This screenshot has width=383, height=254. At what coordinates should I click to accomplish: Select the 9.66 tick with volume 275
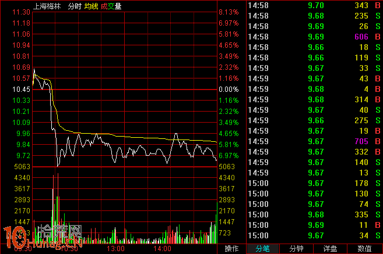tap(314, 120)
